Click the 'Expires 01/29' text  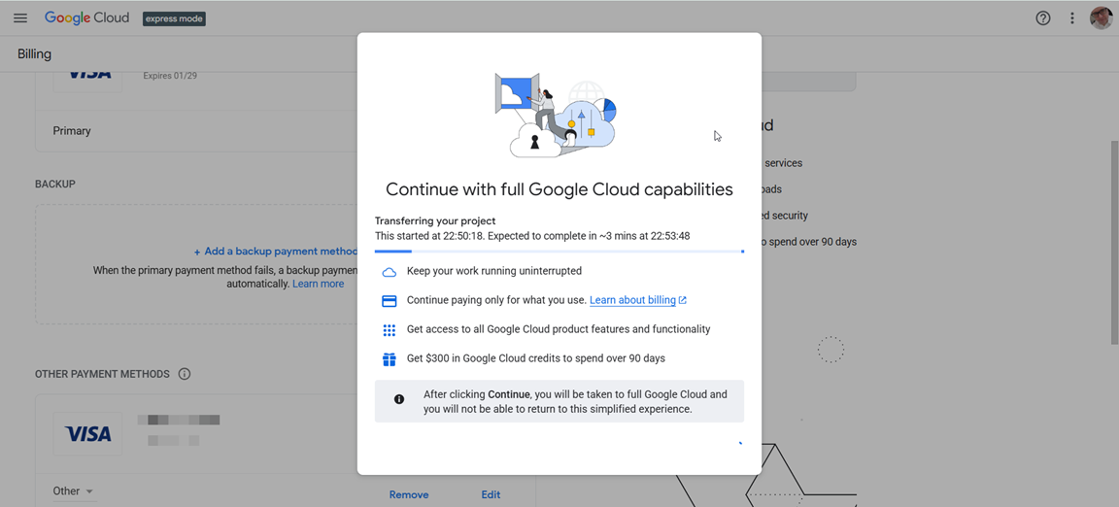[x=170, y=76]
